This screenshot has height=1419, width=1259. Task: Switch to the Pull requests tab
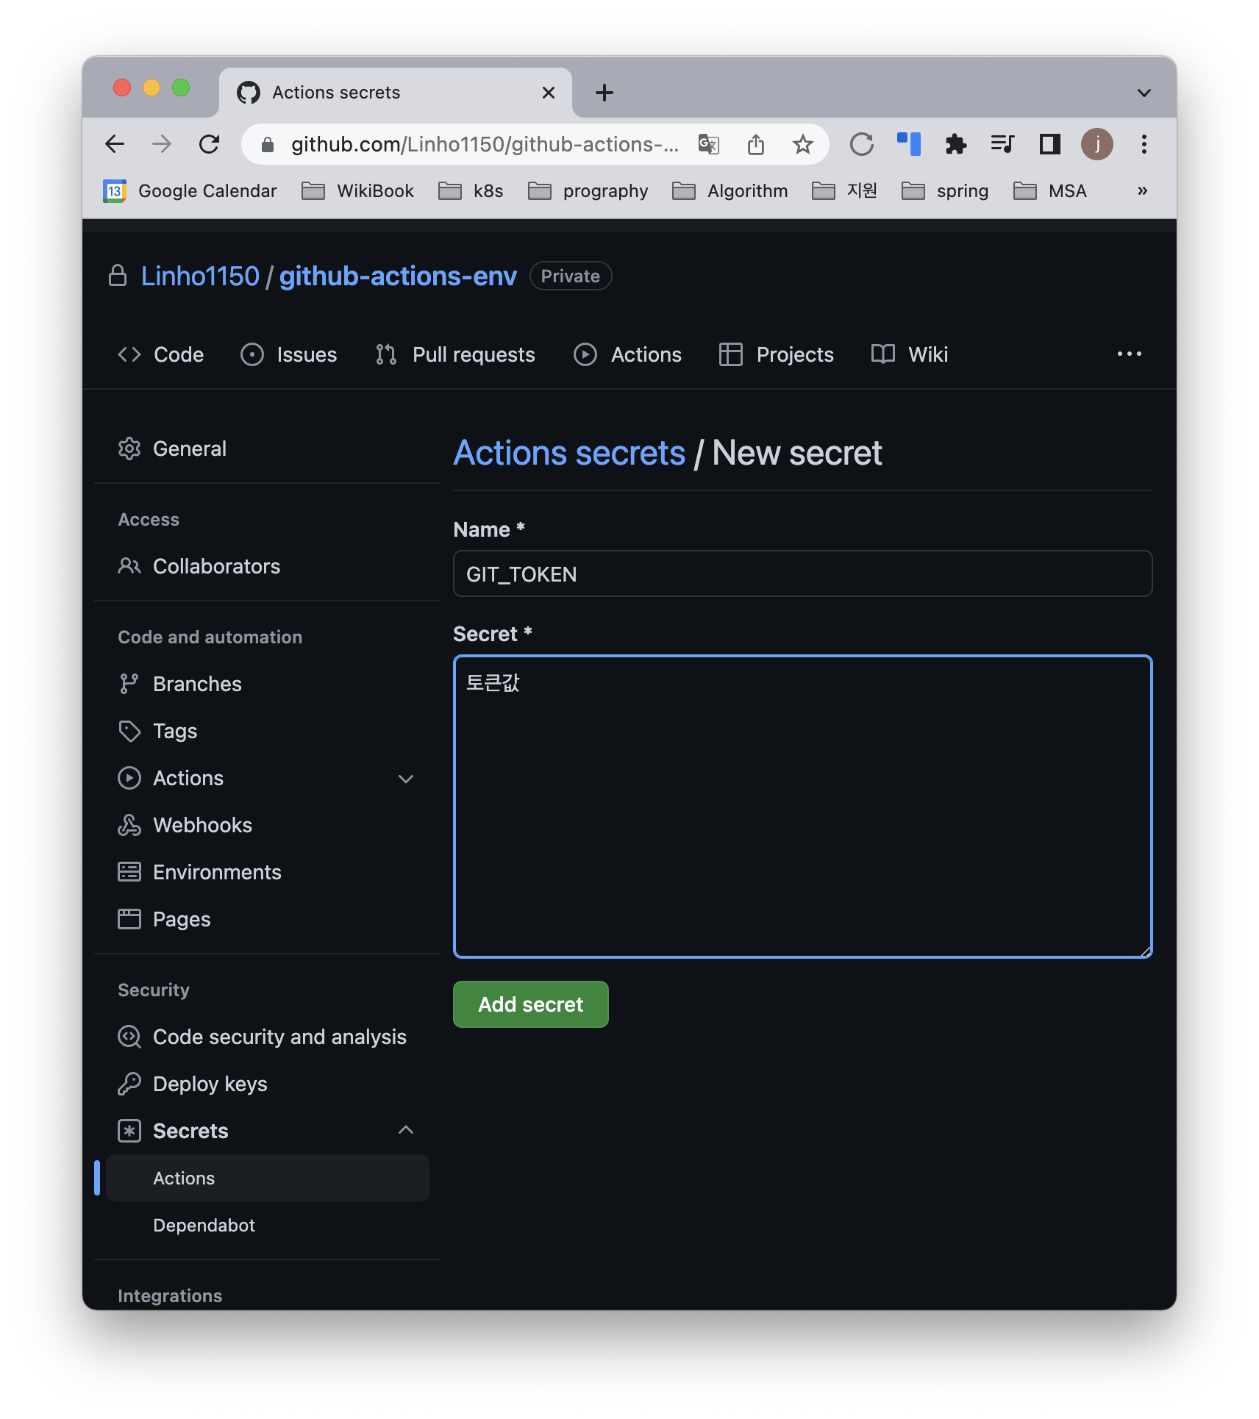pyautogui.click(x=473, y=354)
